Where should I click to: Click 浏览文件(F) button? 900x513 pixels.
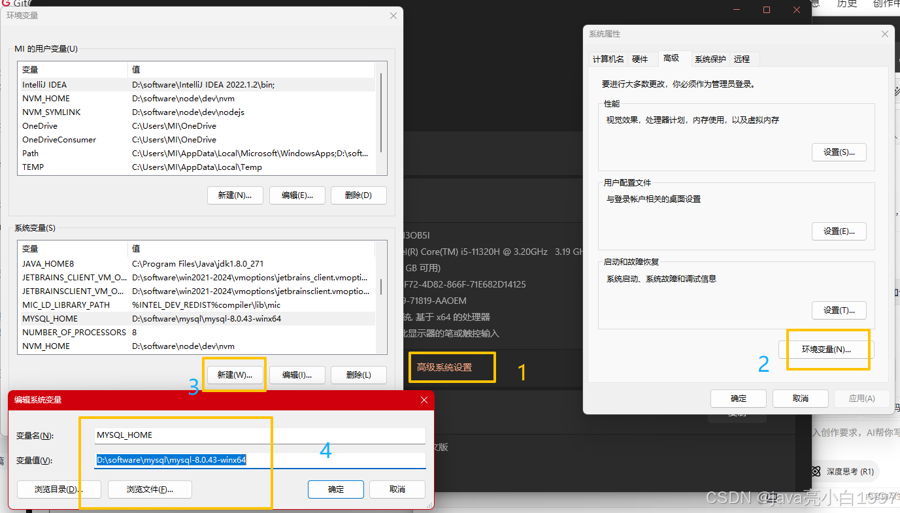tap(150, 489)
